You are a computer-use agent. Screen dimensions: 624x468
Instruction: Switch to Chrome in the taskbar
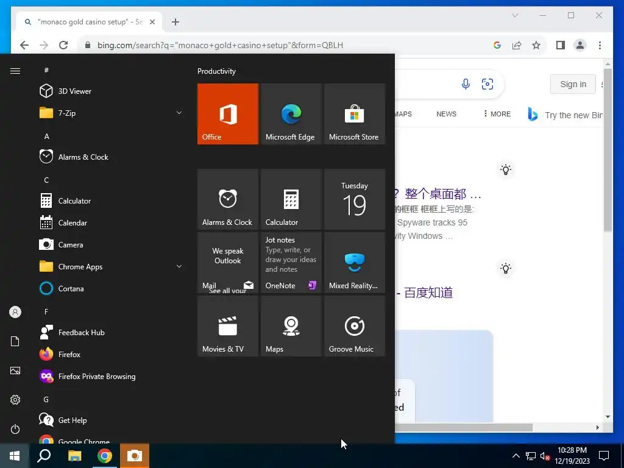[x=105, y=456]
